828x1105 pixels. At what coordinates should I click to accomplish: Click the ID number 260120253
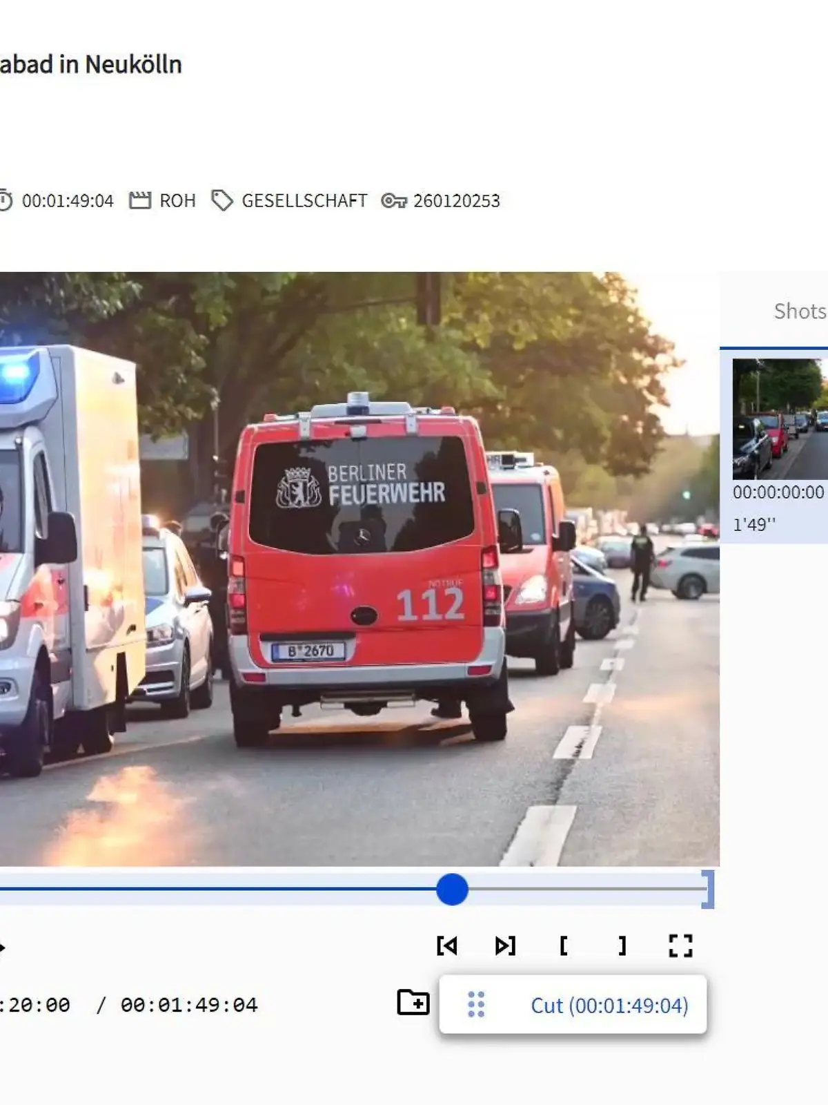click(x=457, y=201)
